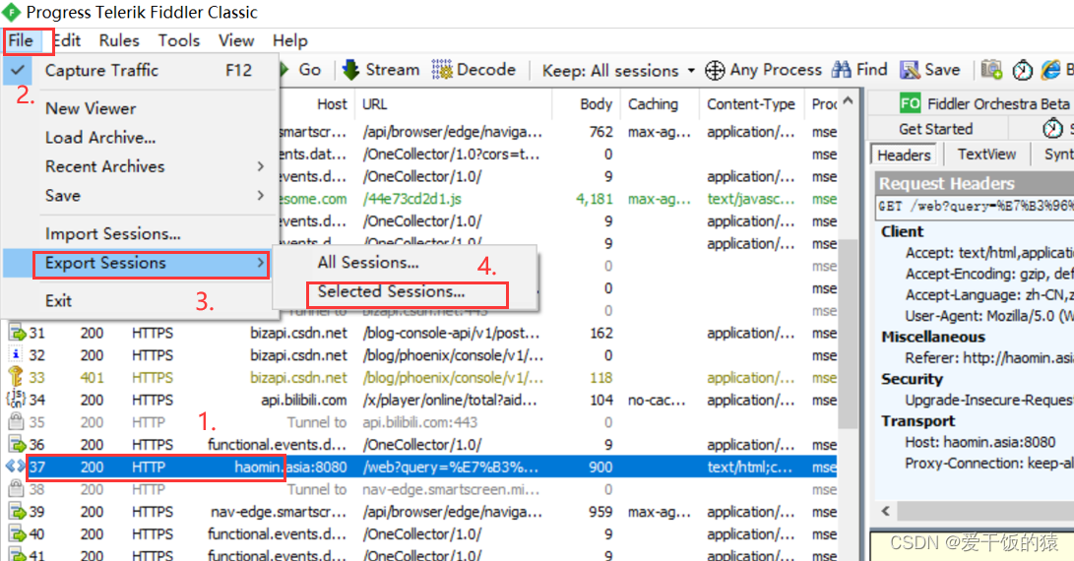1074x561 pixels.
Task: Click the Internet Explorer browse icon
Action: [1050, 70]
